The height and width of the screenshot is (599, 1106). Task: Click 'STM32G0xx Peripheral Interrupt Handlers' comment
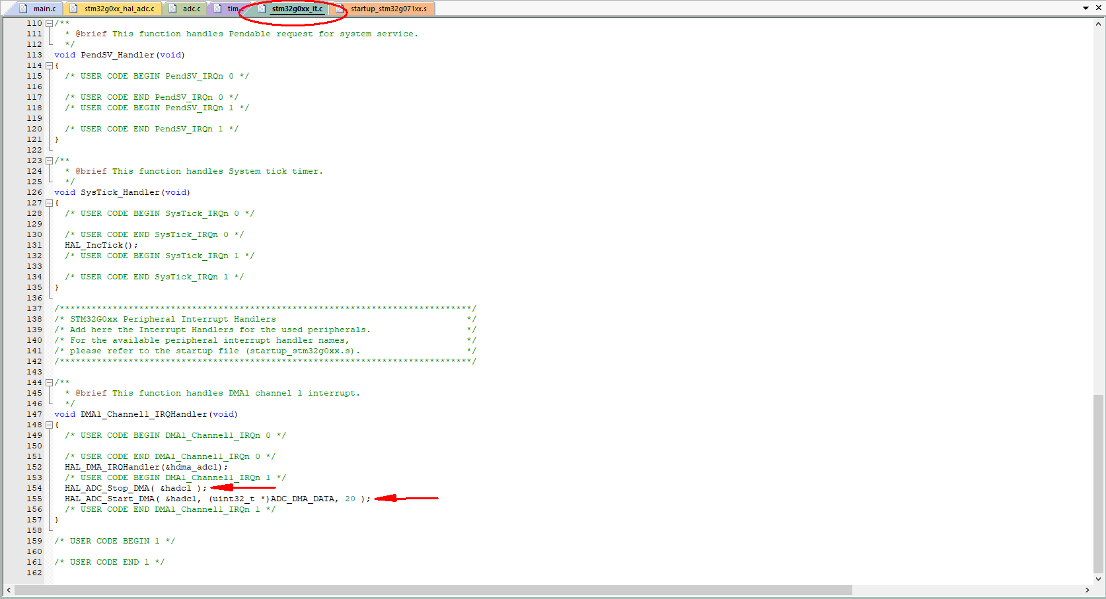click(x=173, y=319)
